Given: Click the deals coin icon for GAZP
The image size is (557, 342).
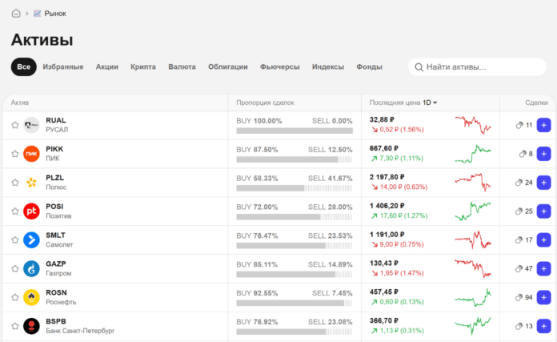Looking at the screenshot, I should coord(519,269).
